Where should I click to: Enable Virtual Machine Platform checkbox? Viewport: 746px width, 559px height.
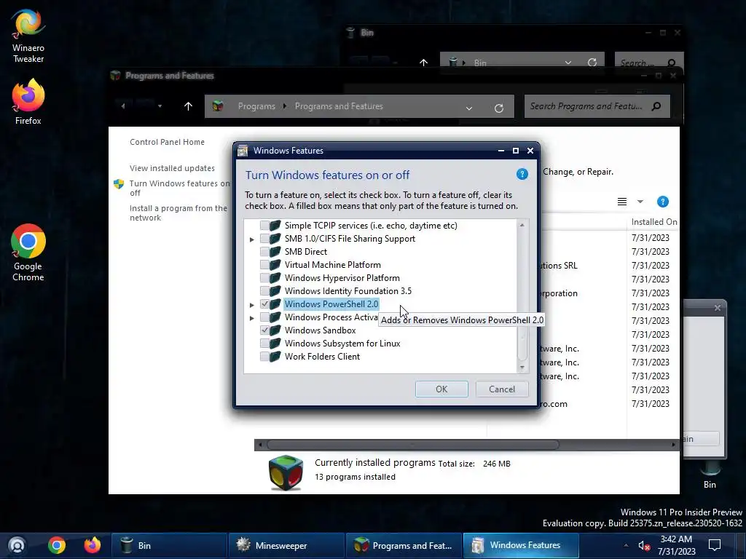(x=264, y=265)
